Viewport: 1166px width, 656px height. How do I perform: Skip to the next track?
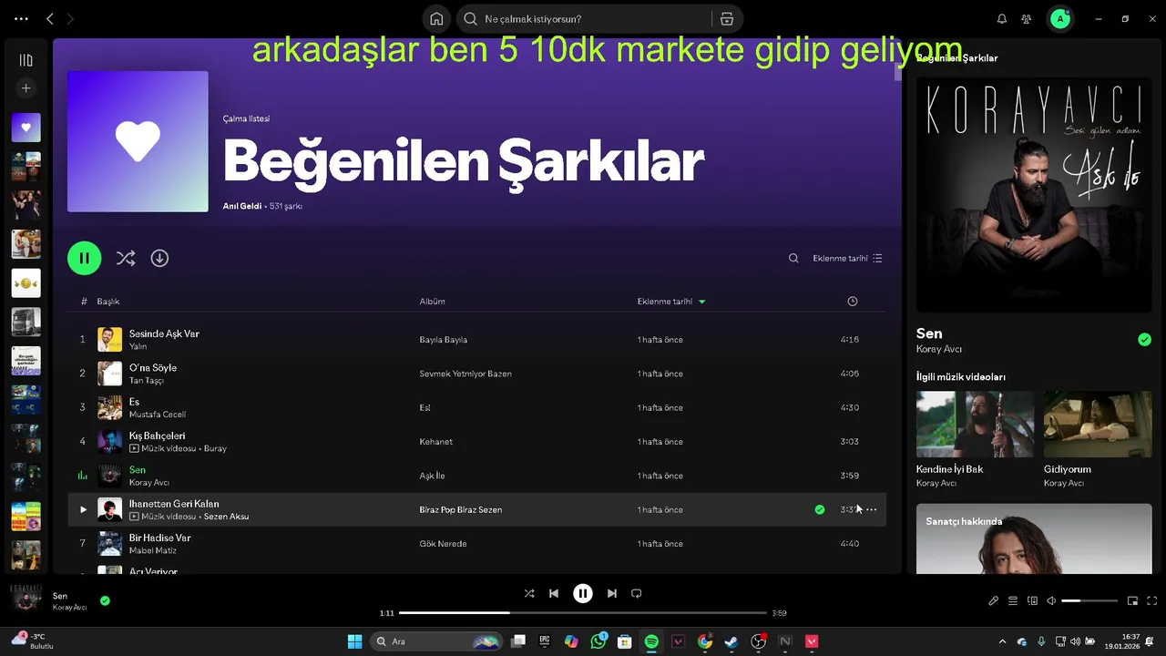coord(612,593)
